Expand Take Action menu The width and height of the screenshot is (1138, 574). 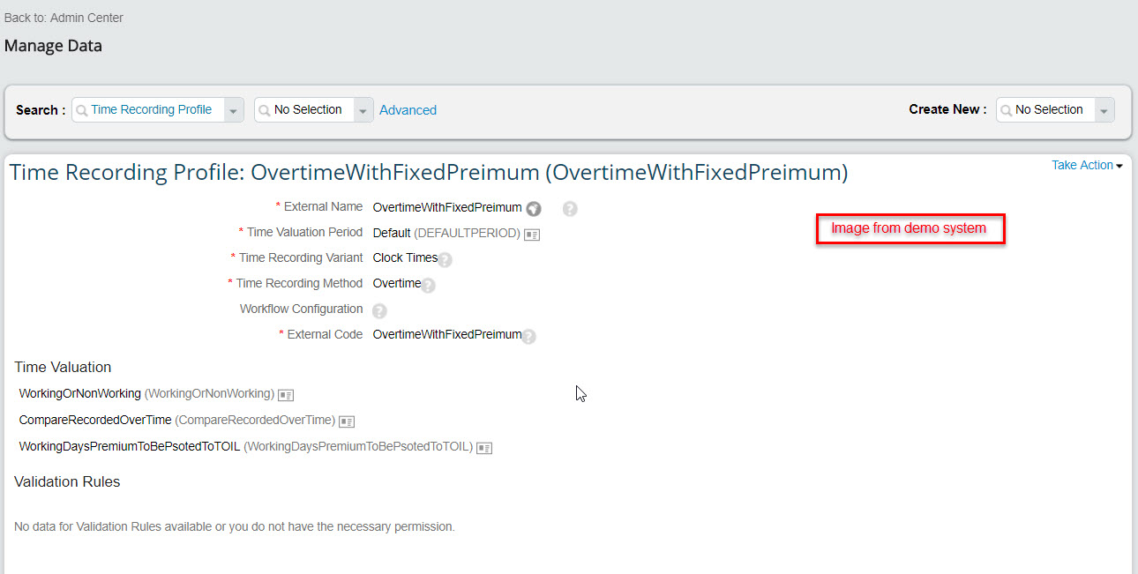(1087, 165)
